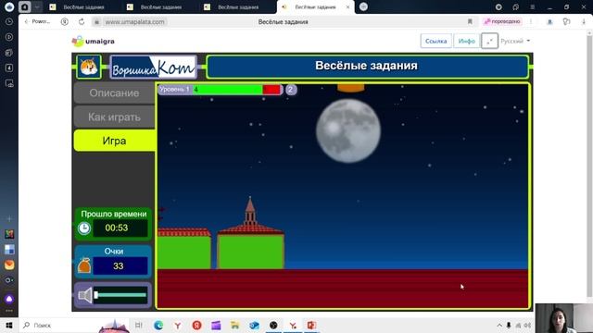Reload the page with the refresh icon
Image resolution: width=593 pixels, height=333 pixels.
click(82, 21)
